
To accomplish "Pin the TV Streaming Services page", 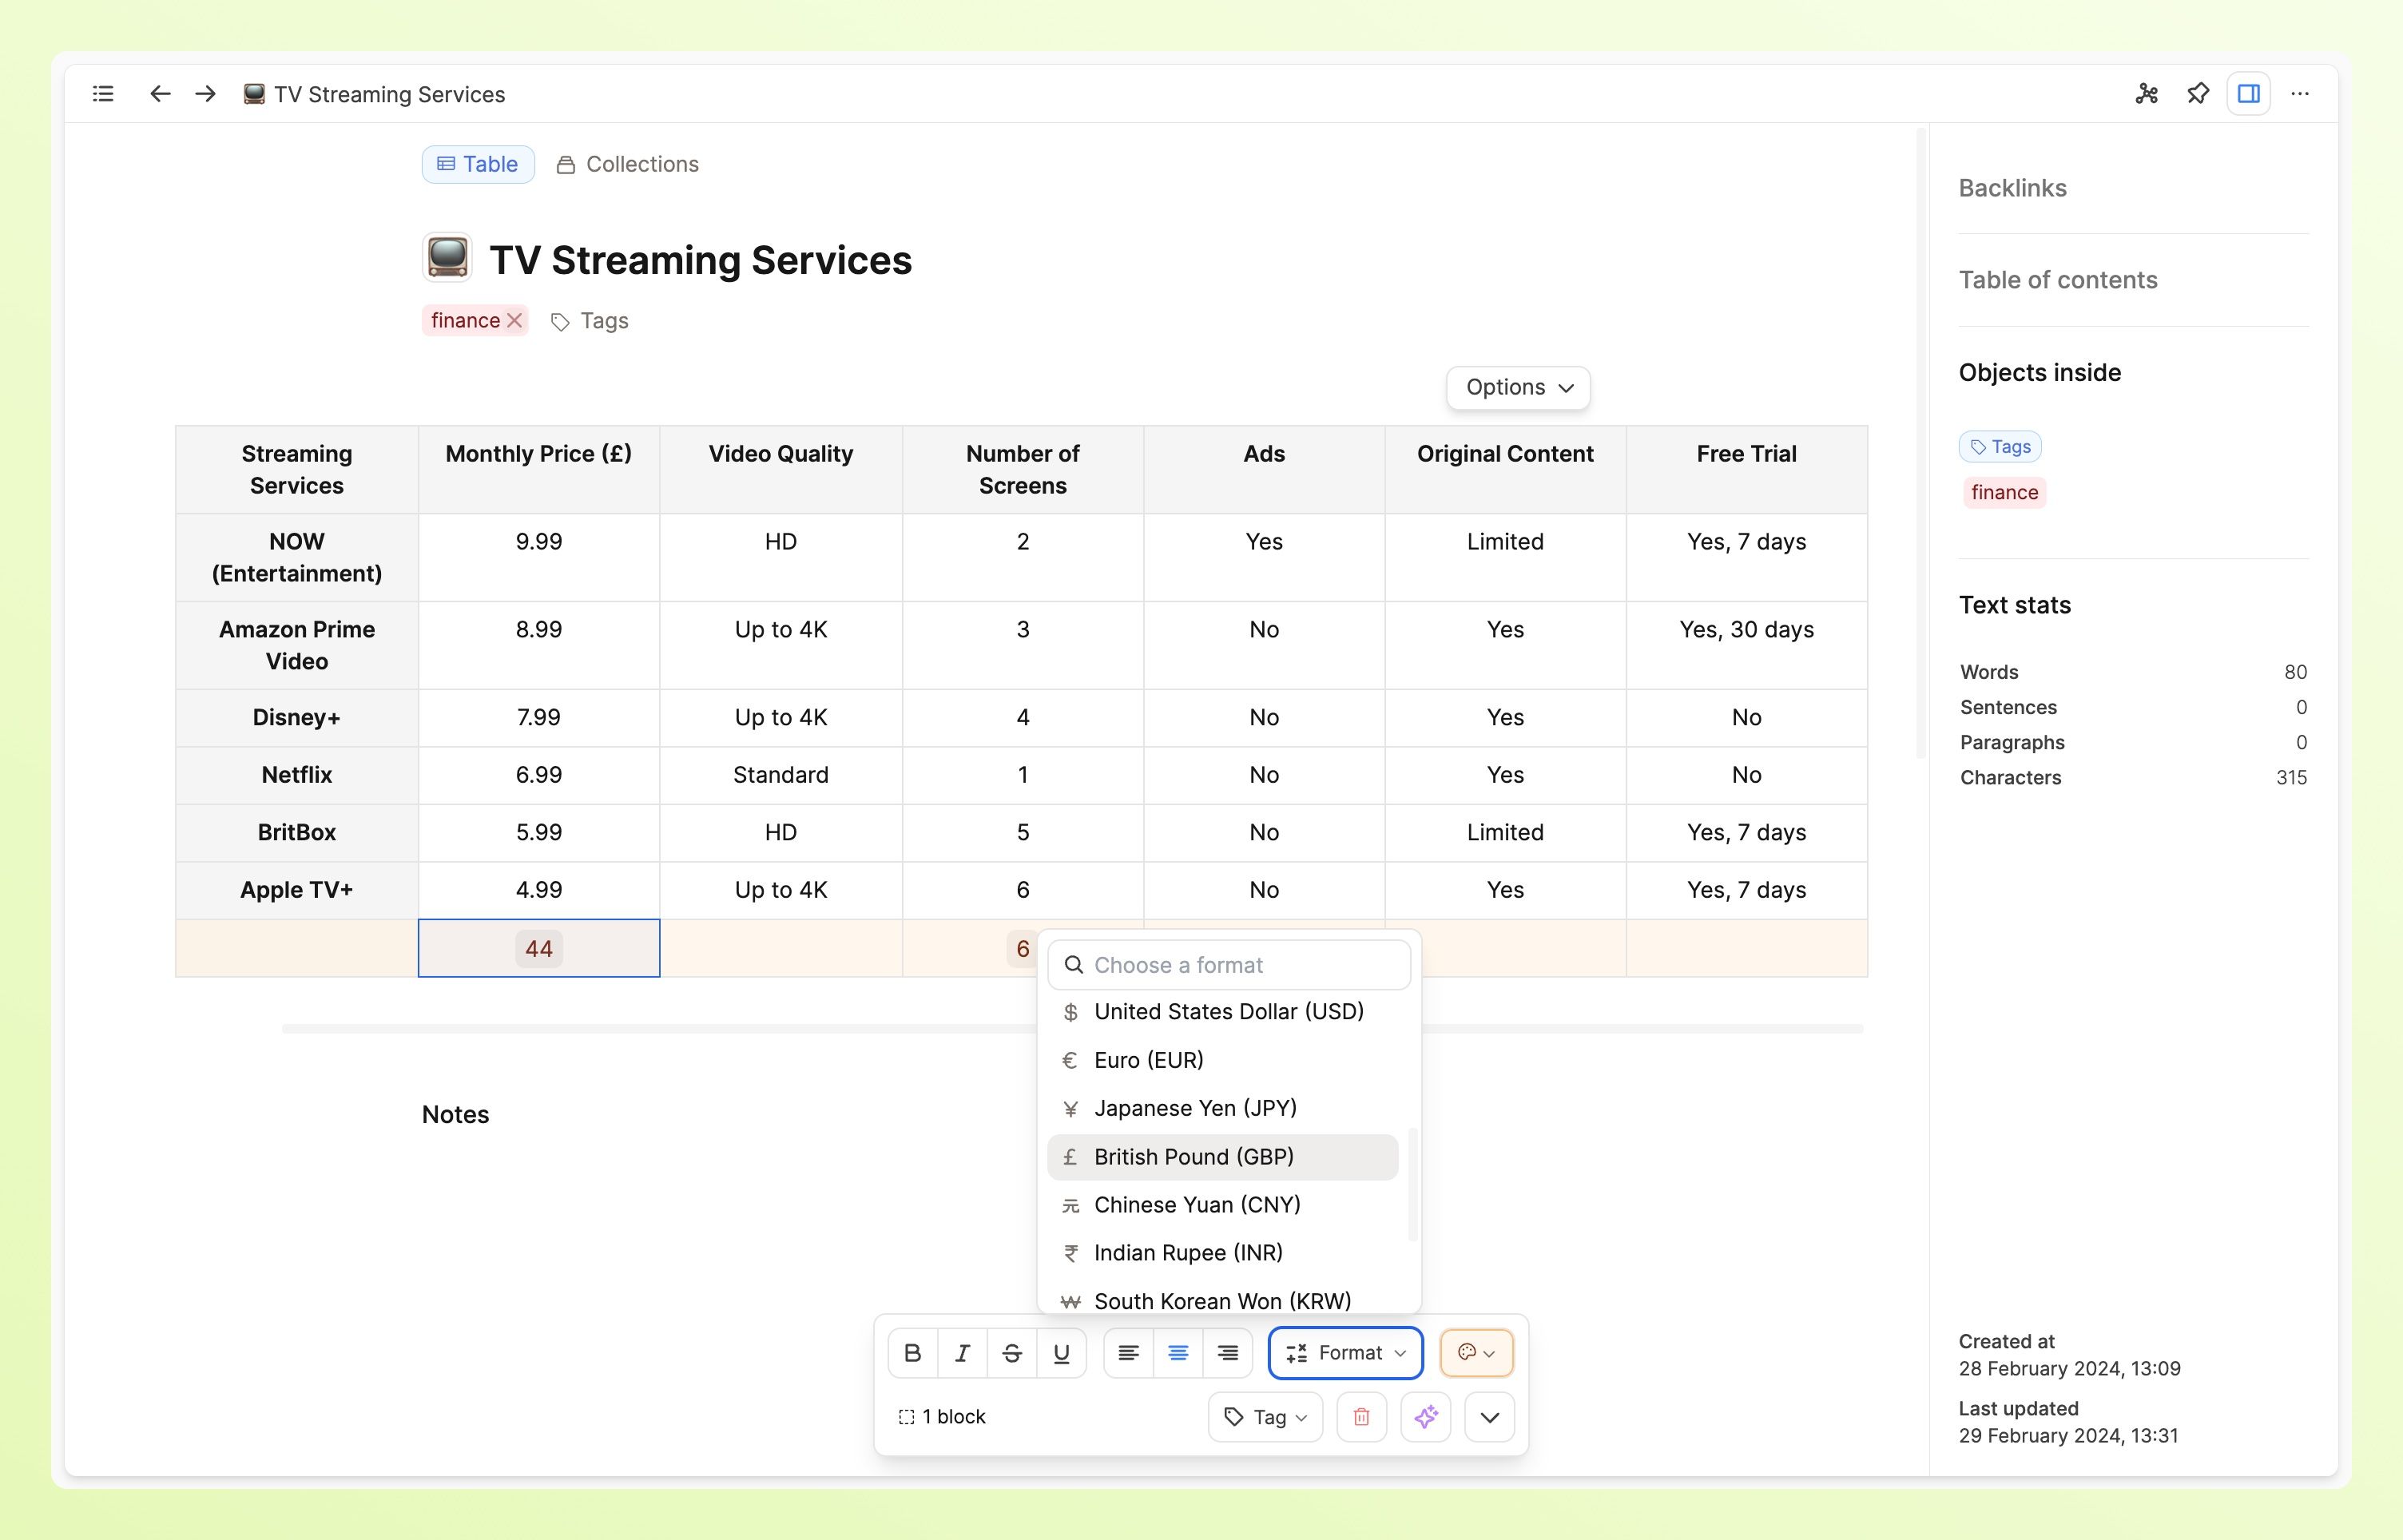I will pos(2198,93).
